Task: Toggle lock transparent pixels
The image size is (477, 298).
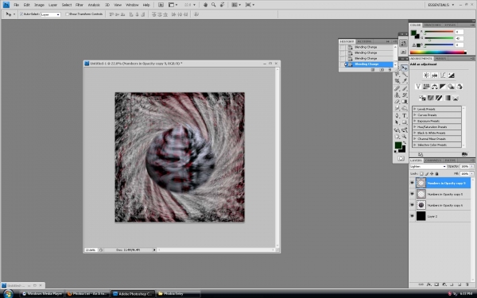Action: coord(421,173)
